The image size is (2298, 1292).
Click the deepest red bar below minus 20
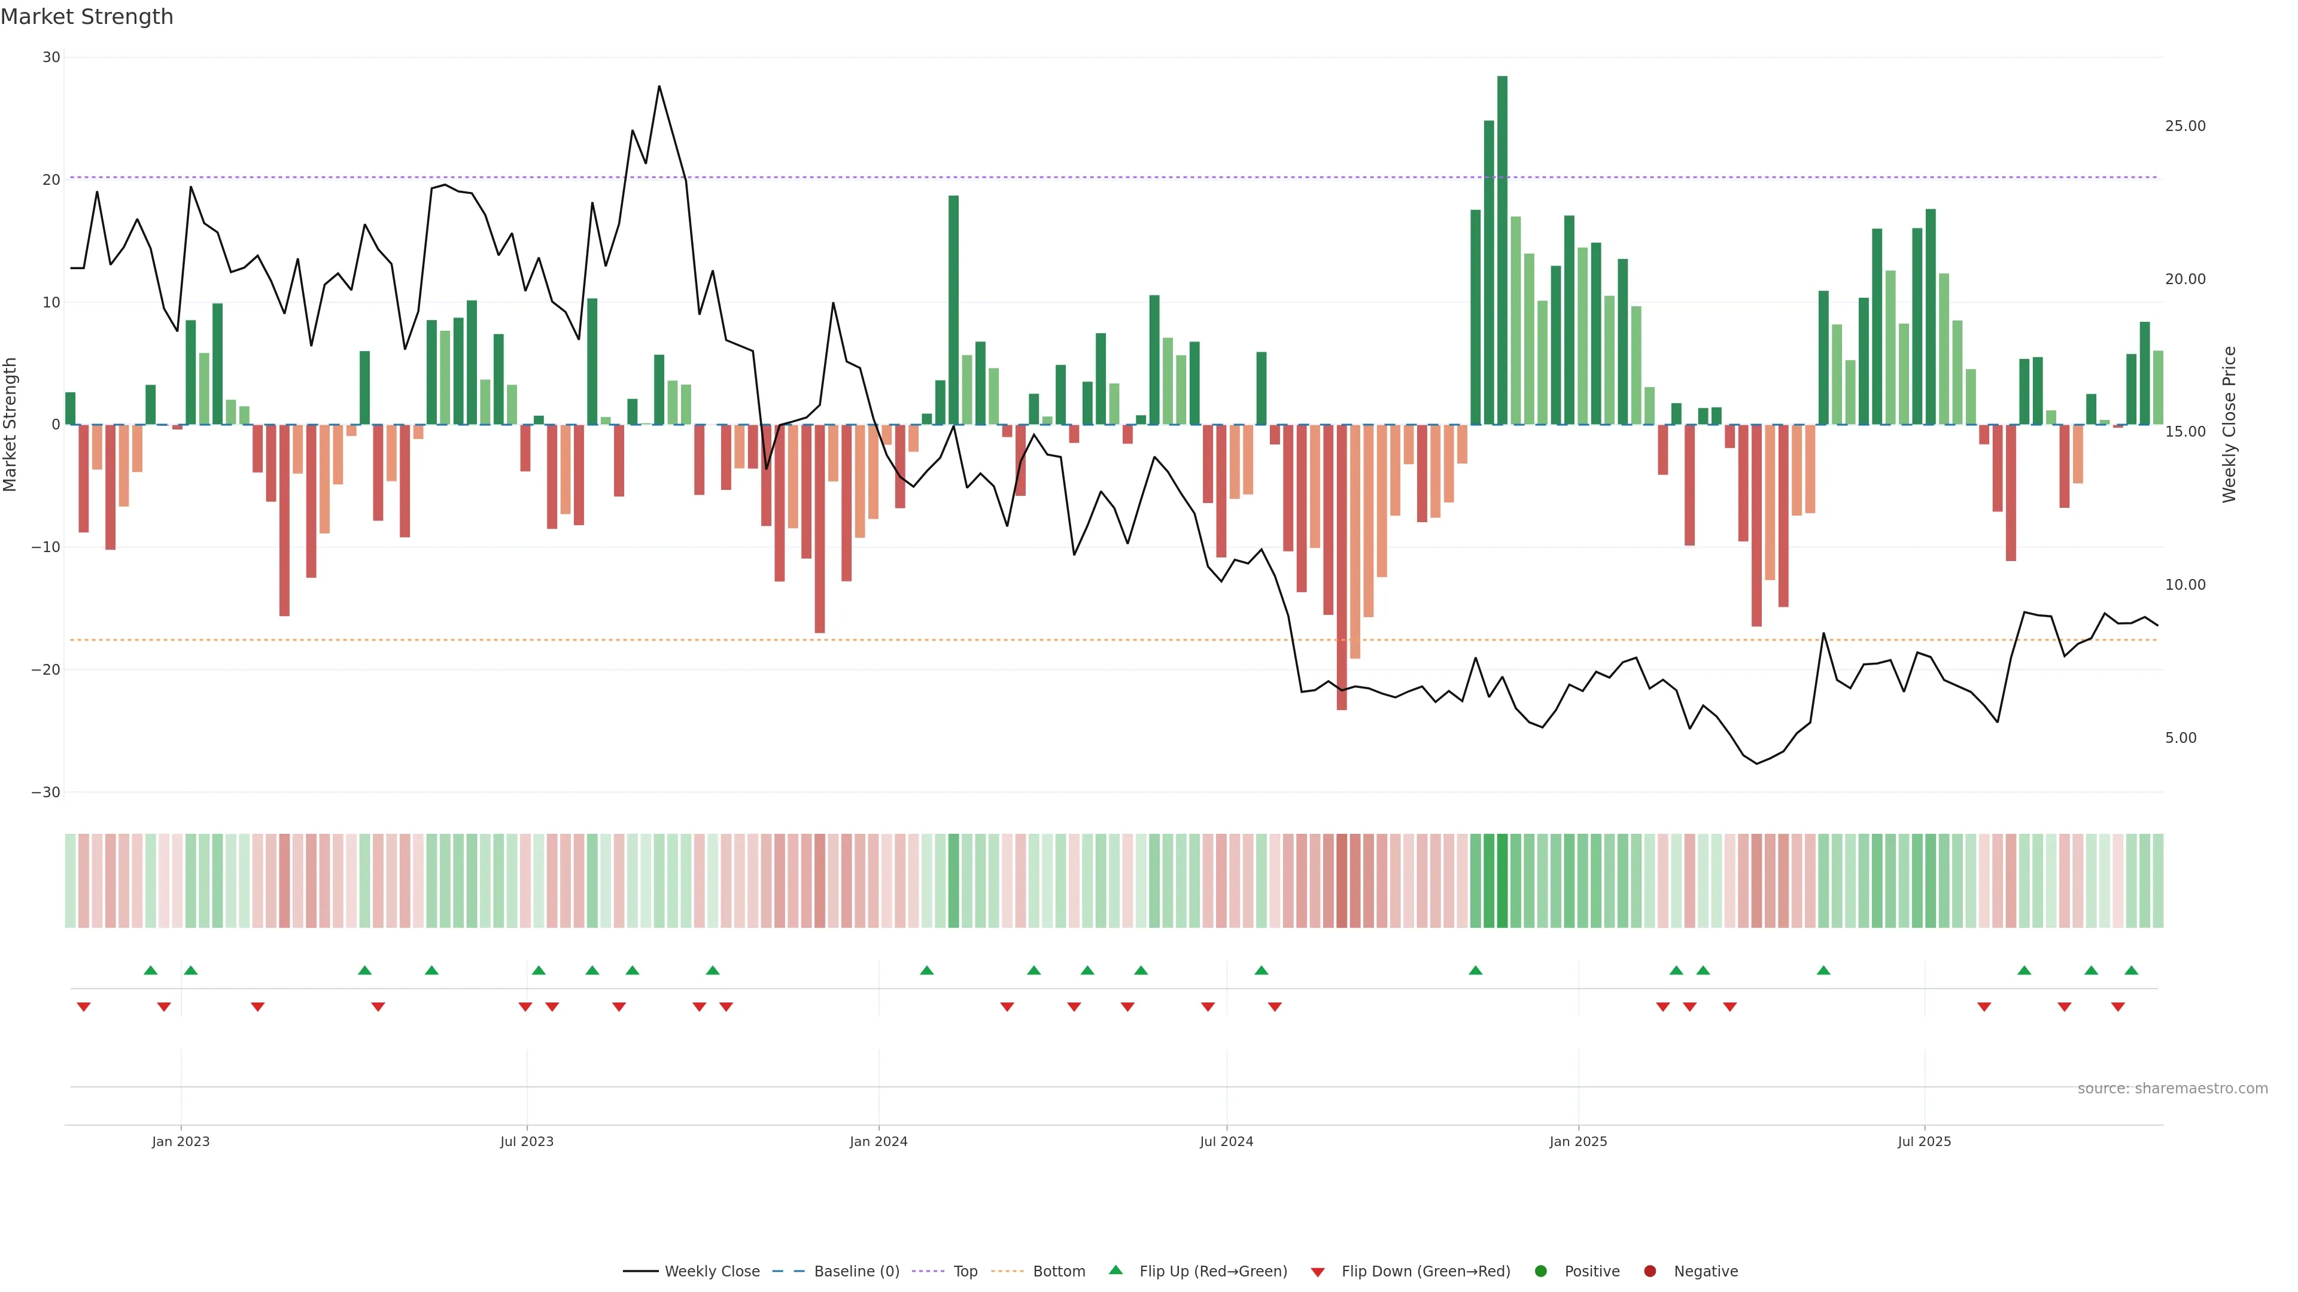pyautogui.click(x=1342, y=567)
